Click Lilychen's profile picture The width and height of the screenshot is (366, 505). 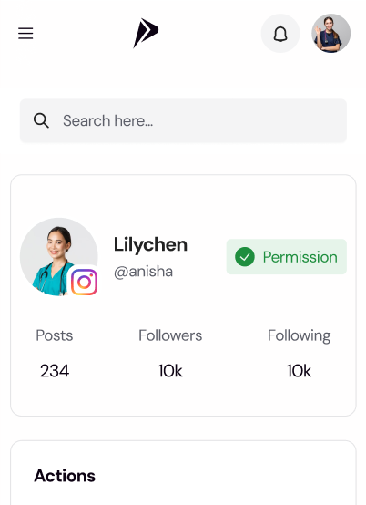[59, 257]
